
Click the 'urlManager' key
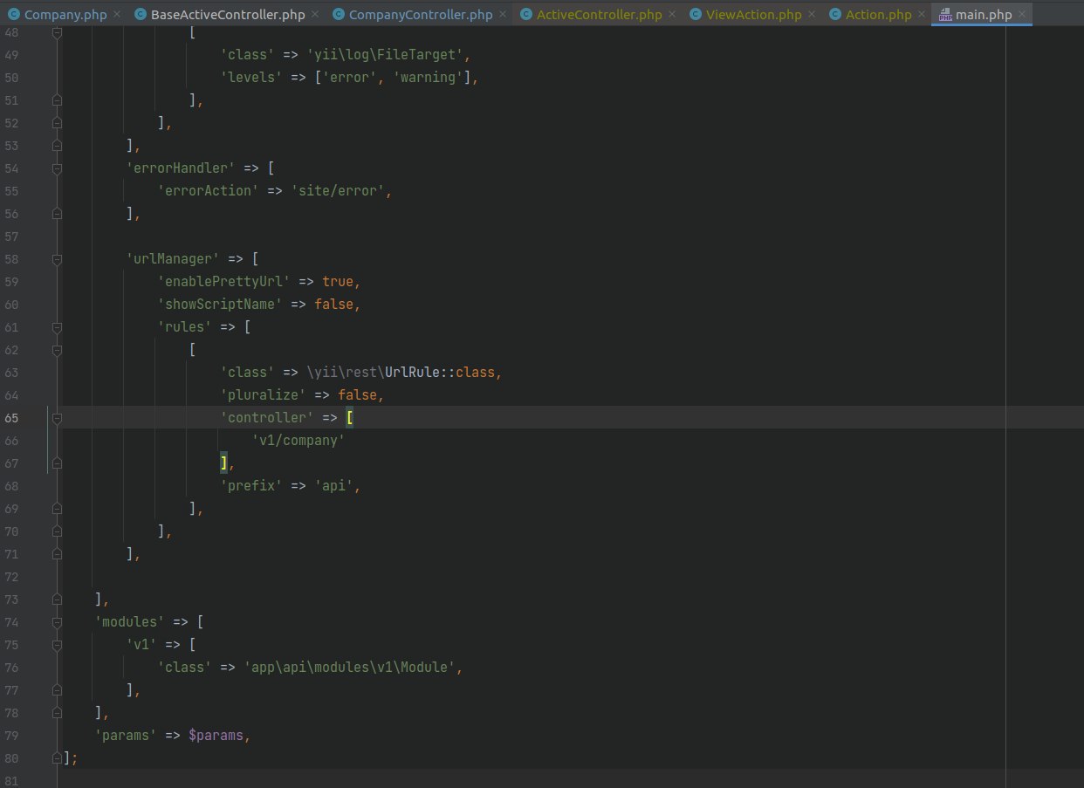click(x=173, y=259)
